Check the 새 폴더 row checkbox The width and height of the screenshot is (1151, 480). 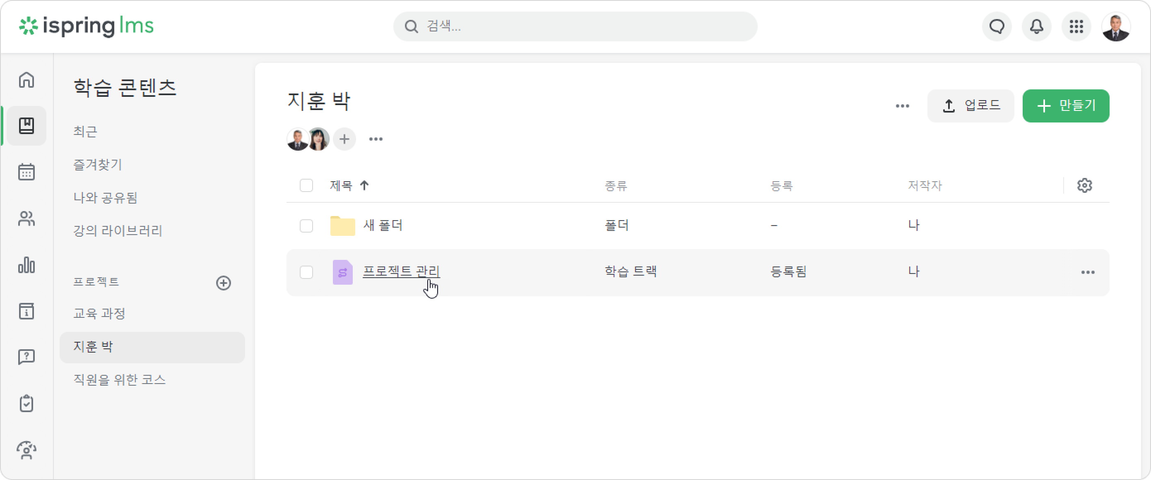pyautogui.click(x=306, y=226)
